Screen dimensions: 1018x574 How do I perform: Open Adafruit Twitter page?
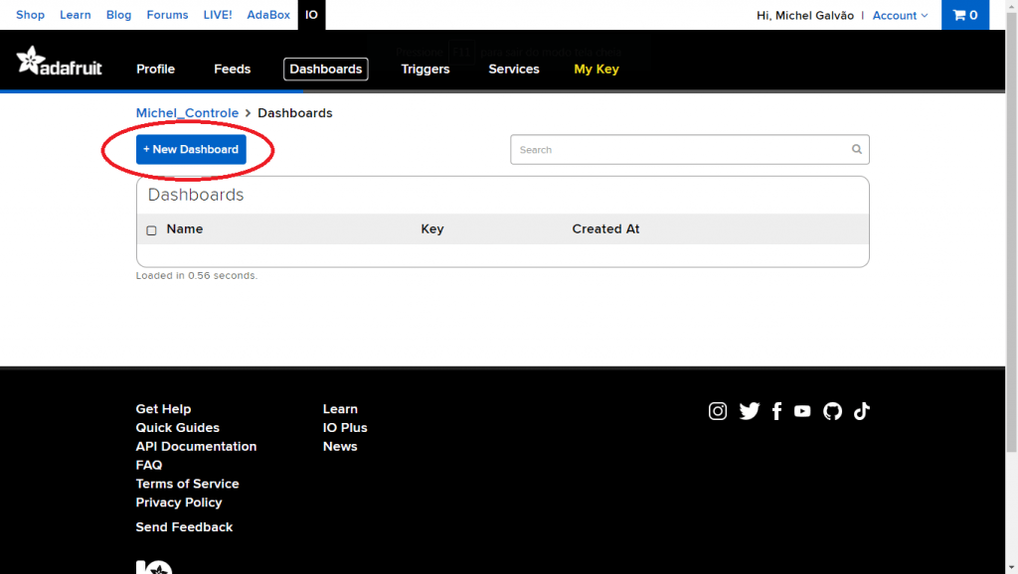750,411
